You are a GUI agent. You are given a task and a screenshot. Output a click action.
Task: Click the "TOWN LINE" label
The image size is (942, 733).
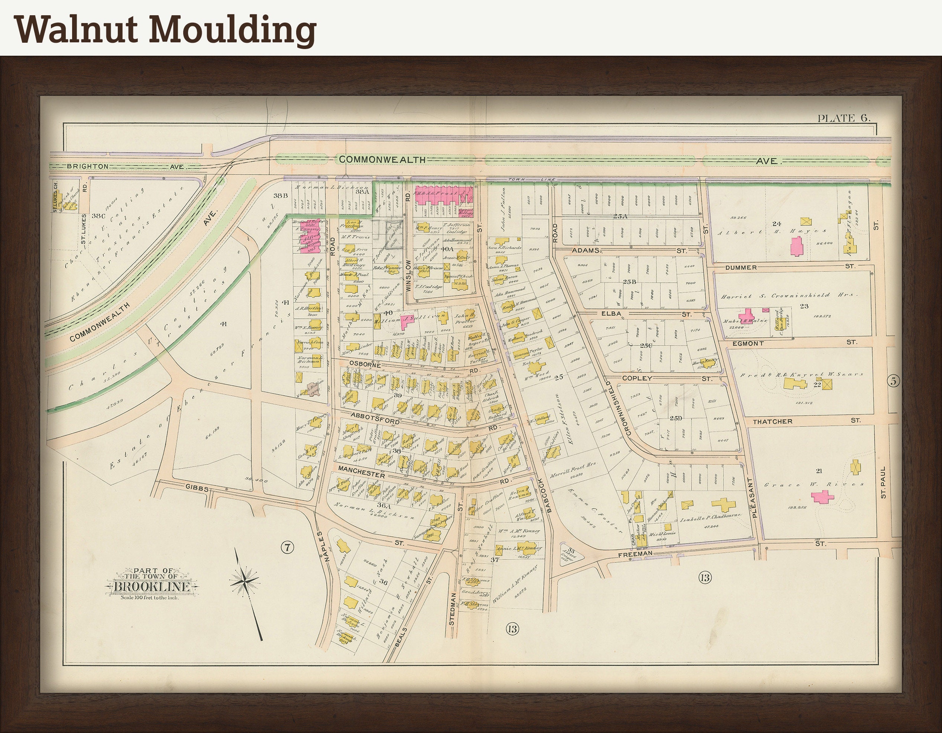point(532,179)
